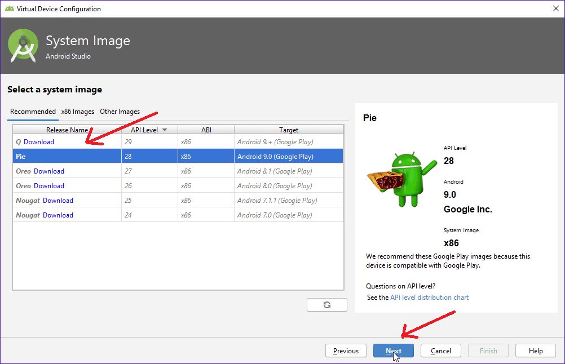
Task: Download the Oreo API 27 image
Action: click(50, 171)
